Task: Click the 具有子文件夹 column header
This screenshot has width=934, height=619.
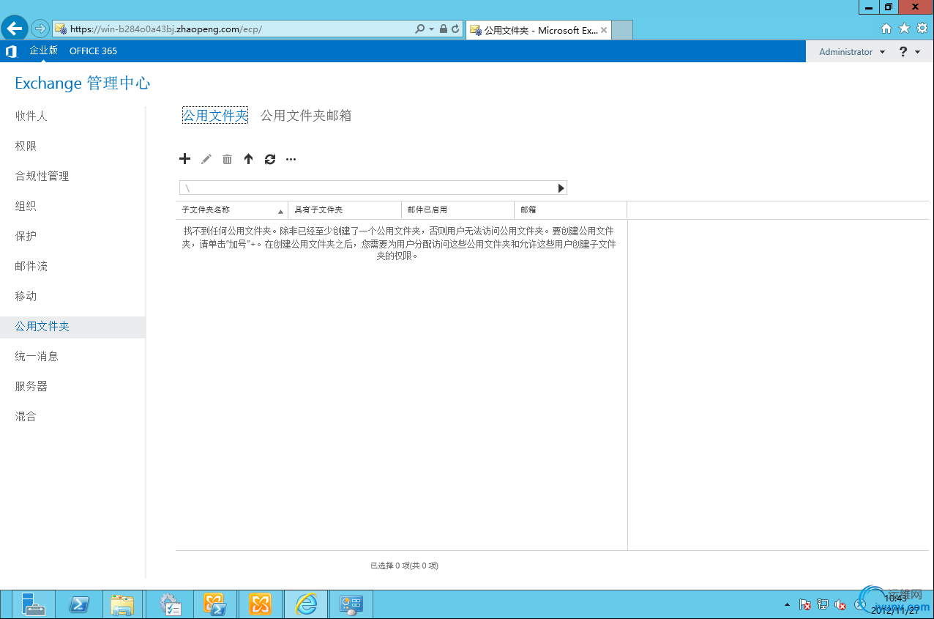Action: [345, 210]
